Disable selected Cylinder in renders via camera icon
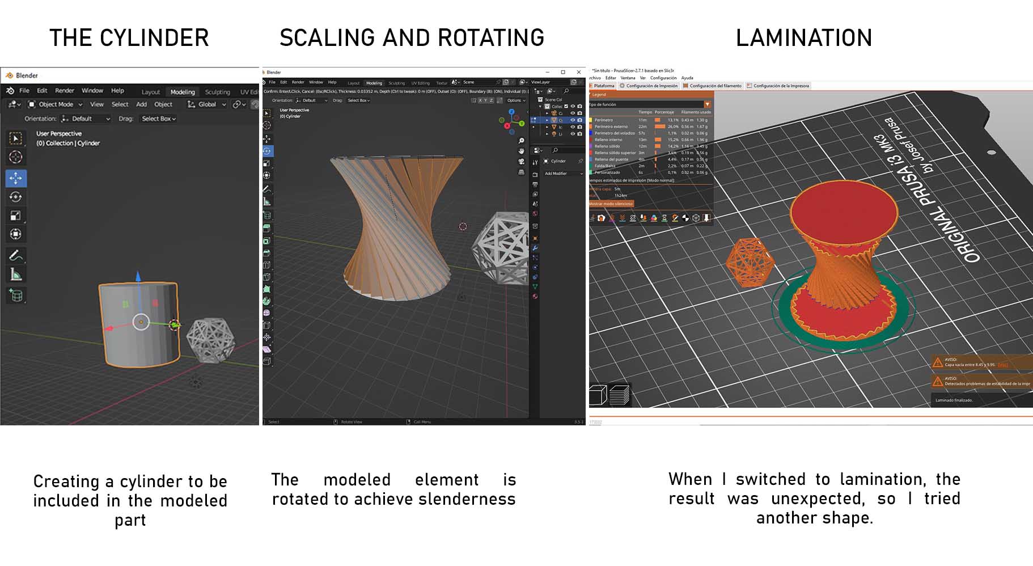The width and height of the screenshot is (1033, 566). [579, 120]
